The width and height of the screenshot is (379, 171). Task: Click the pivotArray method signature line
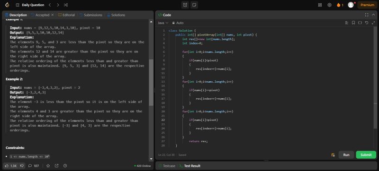pos(216,35)
